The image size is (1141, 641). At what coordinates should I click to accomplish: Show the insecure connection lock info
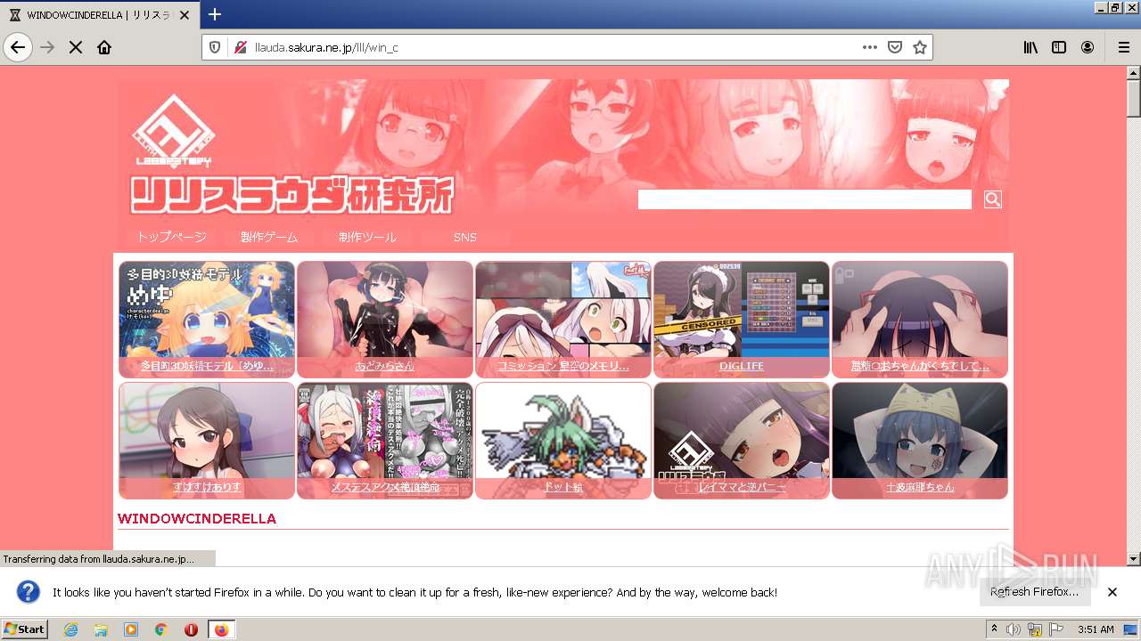pyautogui.click(x=240, y=47)
